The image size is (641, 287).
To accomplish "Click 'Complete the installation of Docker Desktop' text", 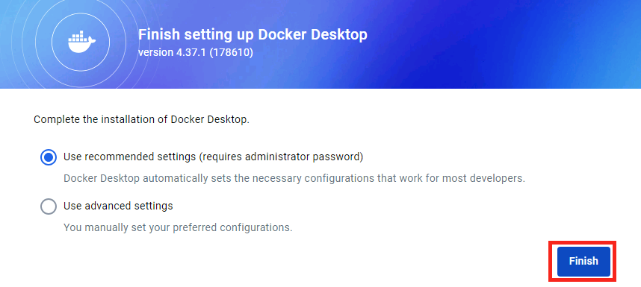I will pyautogui.click(x=141, y=120).
